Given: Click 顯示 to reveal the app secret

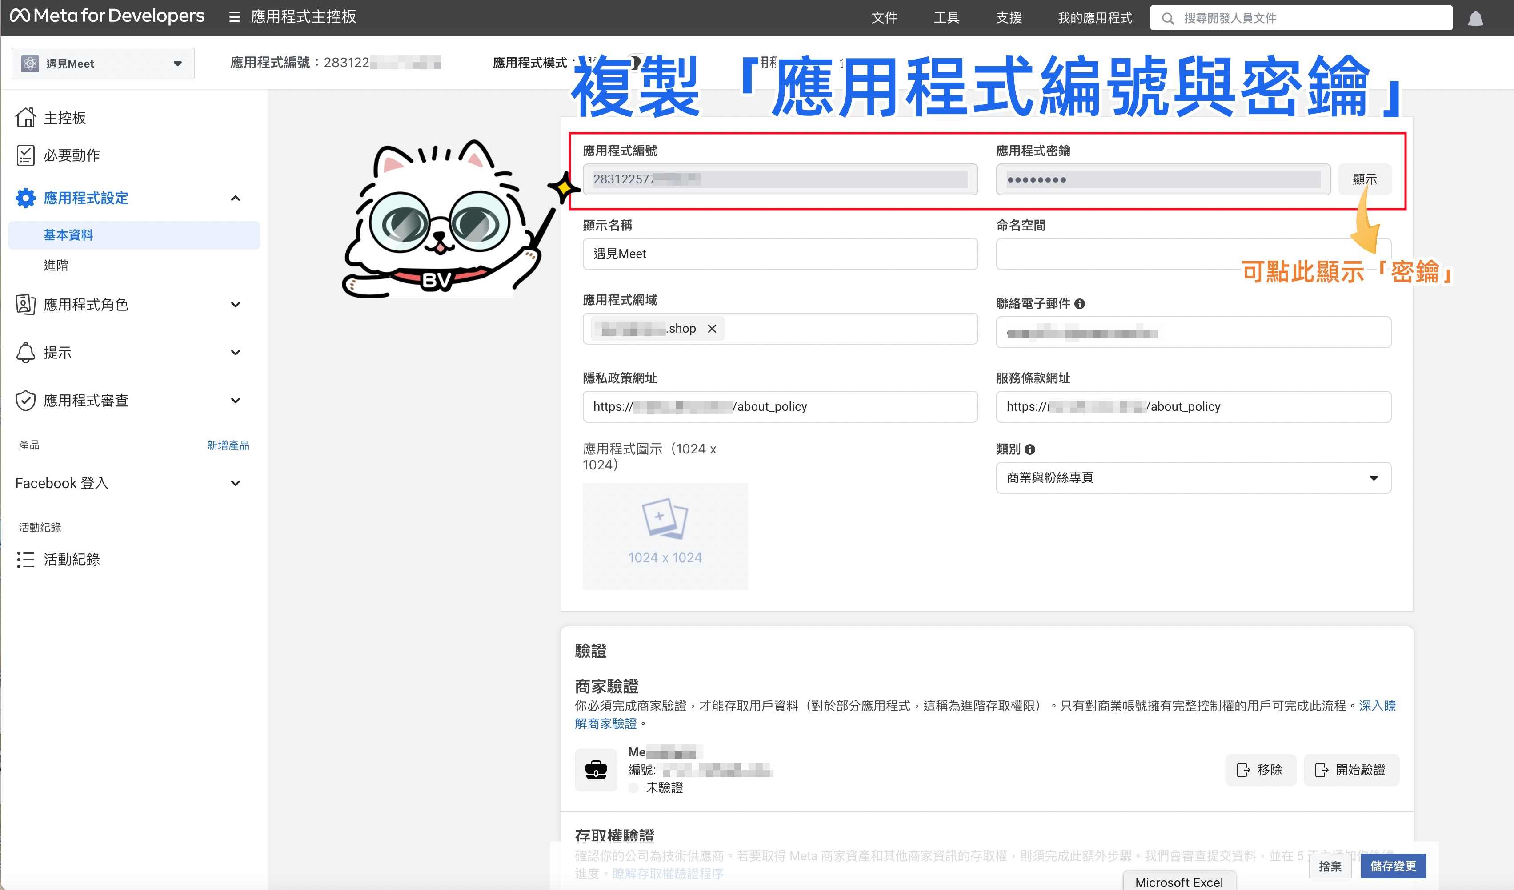Looking at the screenshot, I should (x=1364, y=179).
